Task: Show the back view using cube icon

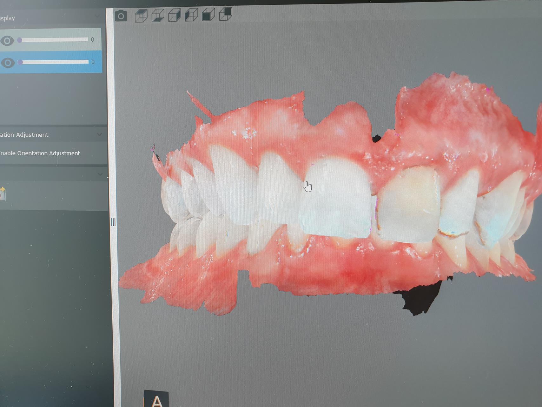Action: 226,14
